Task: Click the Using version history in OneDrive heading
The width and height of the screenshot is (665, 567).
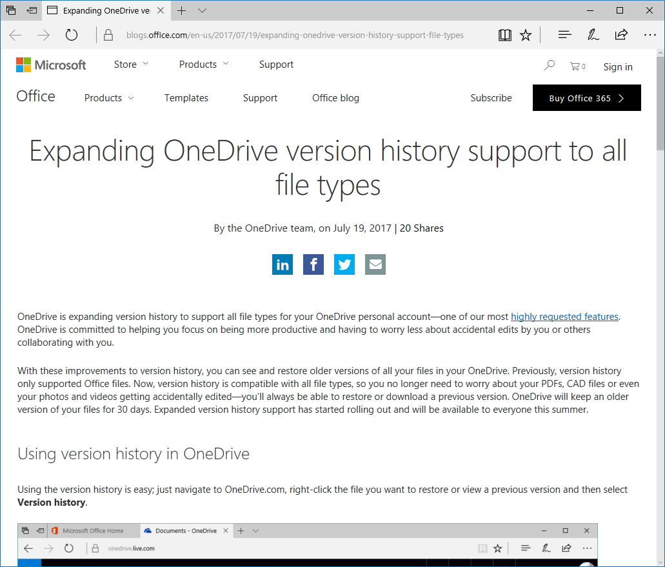Action: coord(133,453)
